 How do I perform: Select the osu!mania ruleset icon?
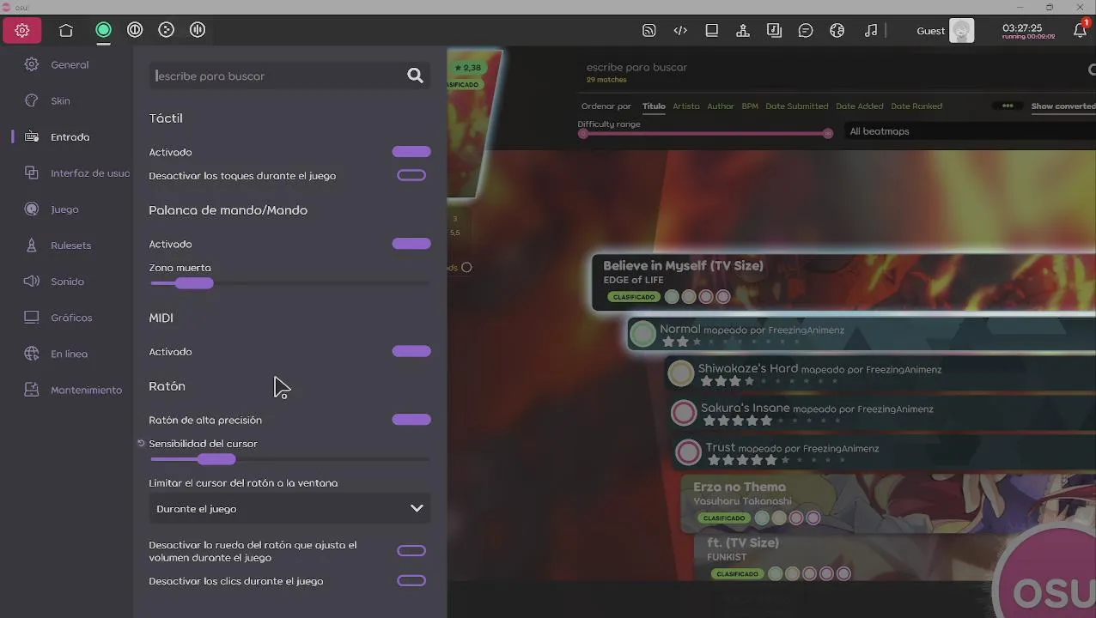(x=198, y=30)
